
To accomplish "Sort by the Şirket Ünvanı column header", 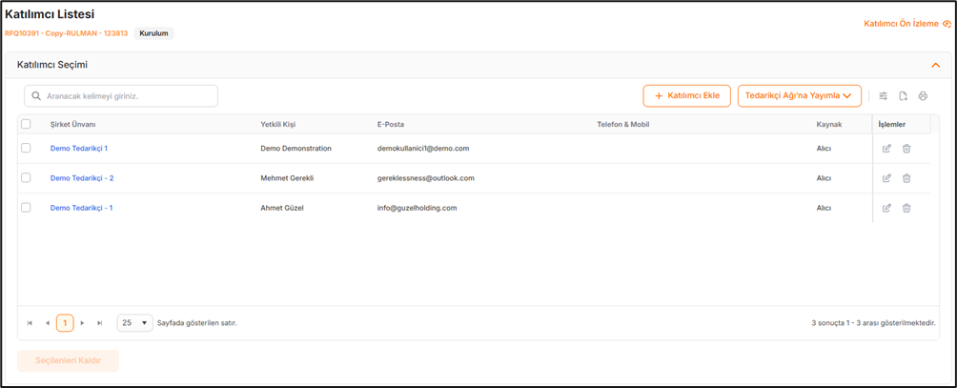I will 73,125.
